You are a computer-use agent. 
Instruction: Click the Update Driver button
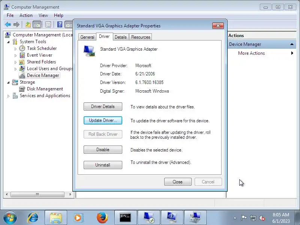coord(103,120)
